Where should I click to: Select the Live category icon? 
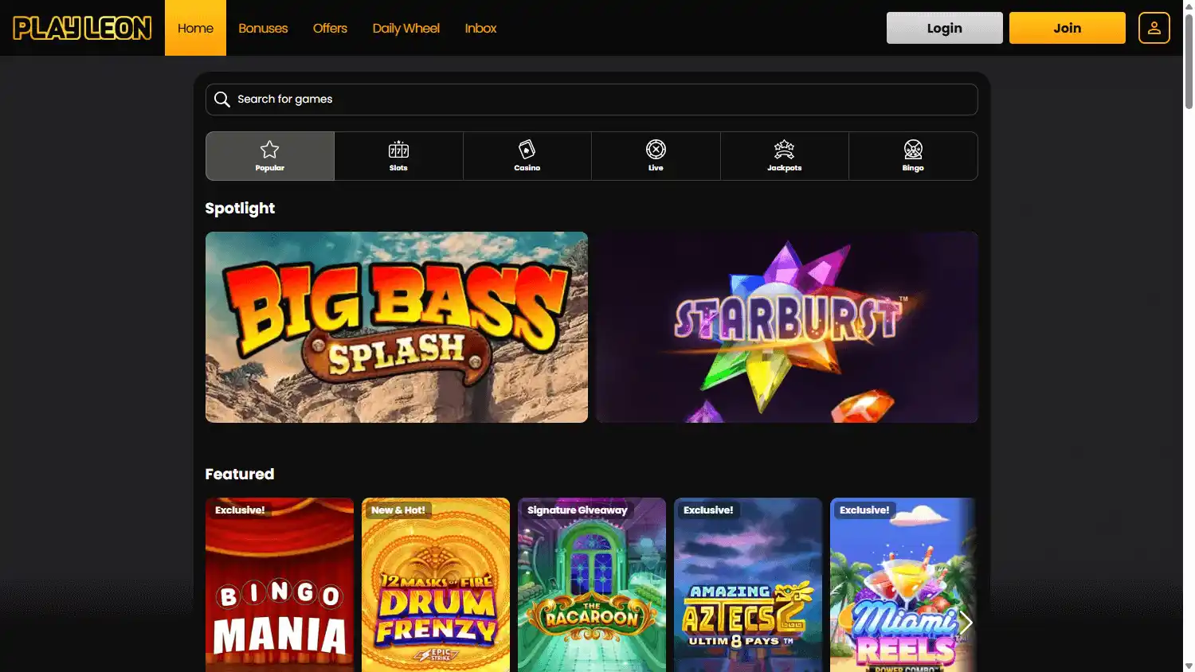tap(656, 156)
